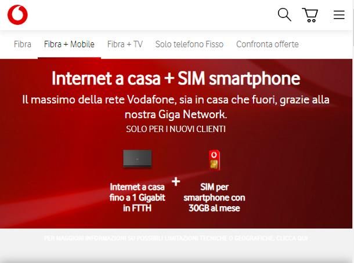Go to Solo telefono Fisso tab
The width and height of the screenshot is (354, 263).
coord(189,44)
